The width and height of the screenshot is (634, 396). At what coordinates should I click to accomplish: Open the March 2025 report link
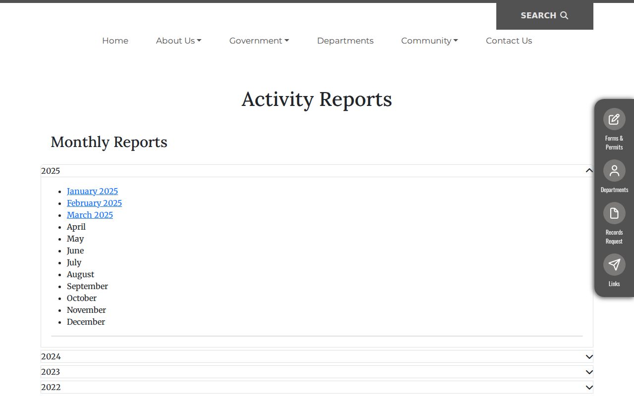pyautogui.click(x=90, y=215)
